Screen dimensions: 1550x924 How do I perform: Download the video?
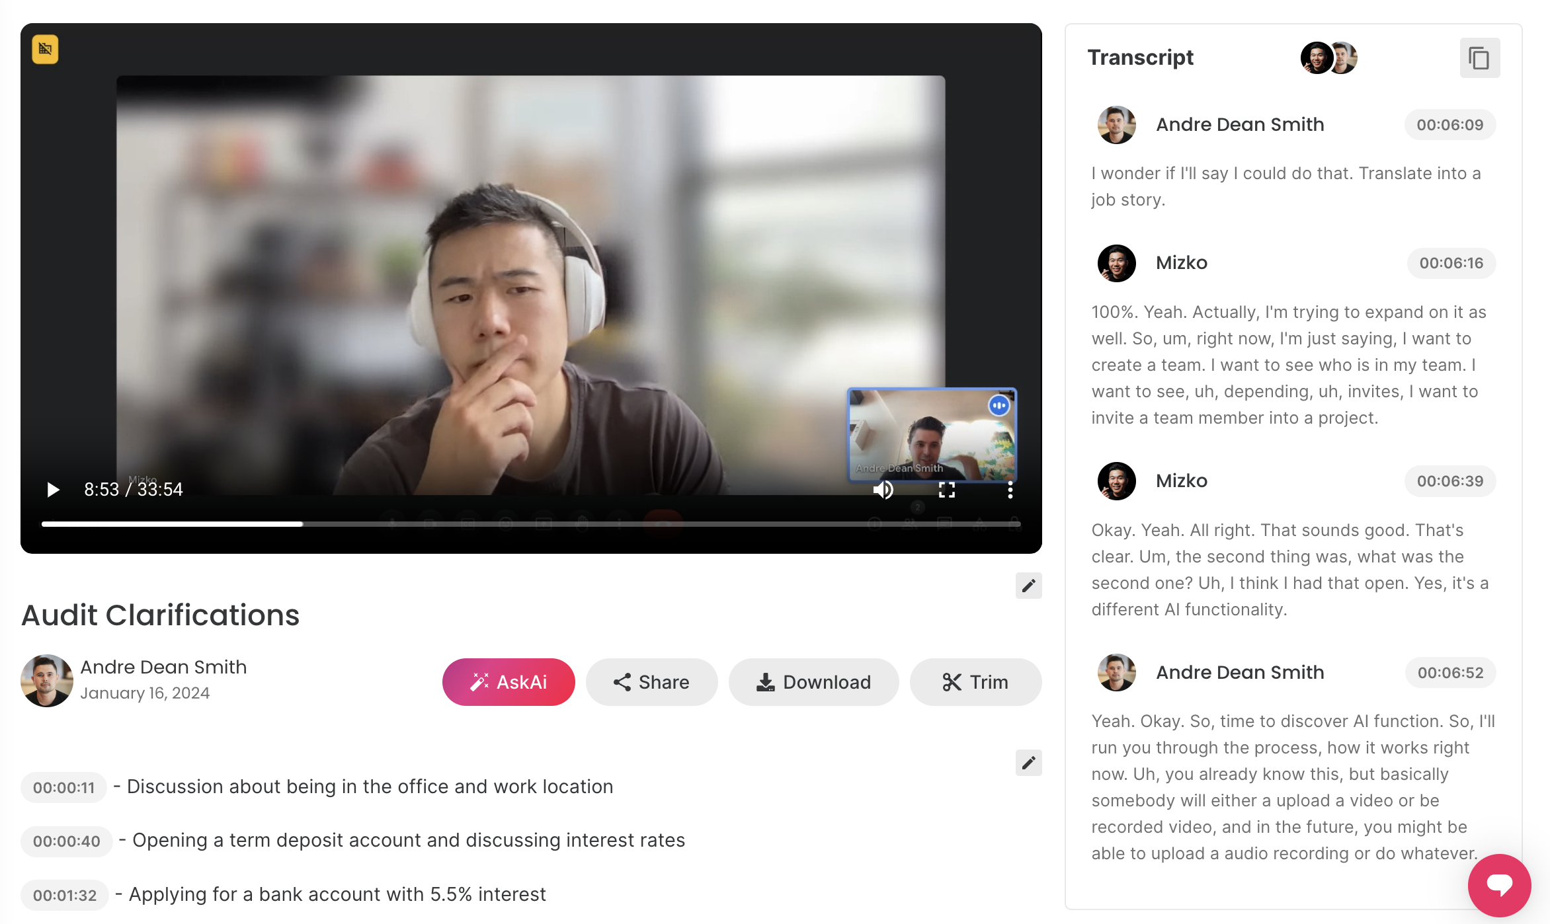(x=813, y=682)
